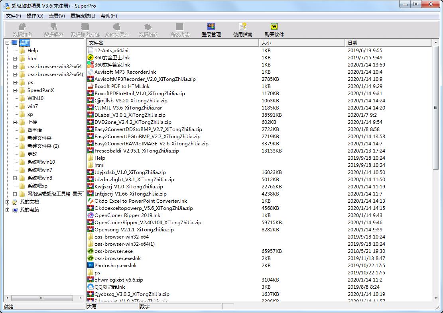Open the 查看(V) menu
The image size is (443, 313).
point(57,16)
